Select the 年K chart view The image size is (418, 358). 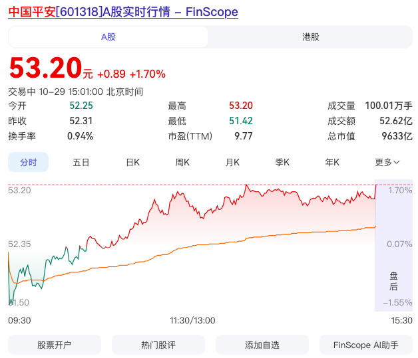[332, 162]
